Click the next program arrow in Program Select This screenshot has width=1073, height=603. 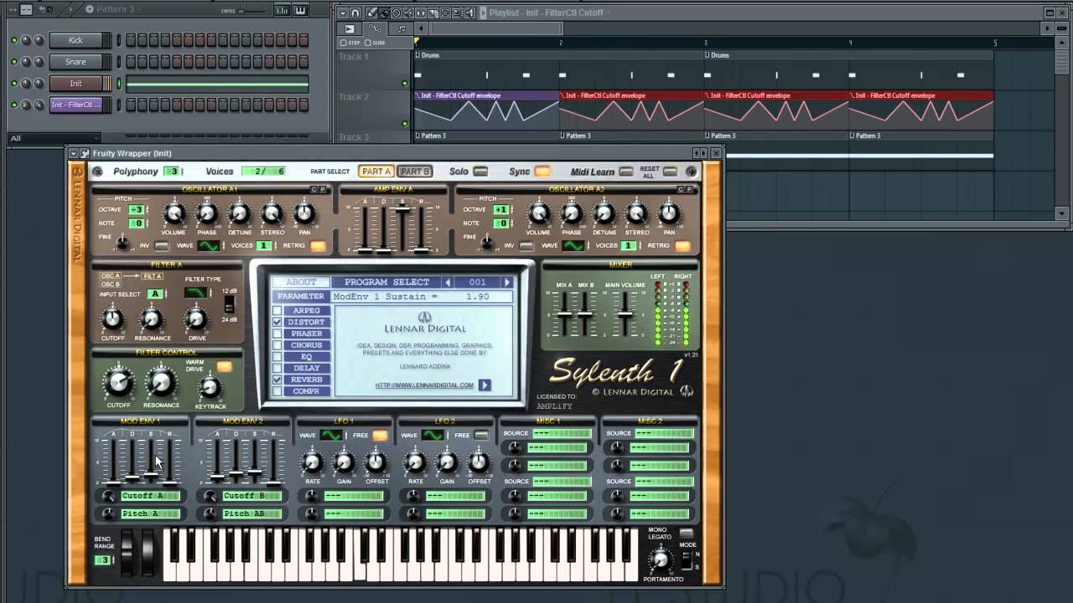coord(506,282)
